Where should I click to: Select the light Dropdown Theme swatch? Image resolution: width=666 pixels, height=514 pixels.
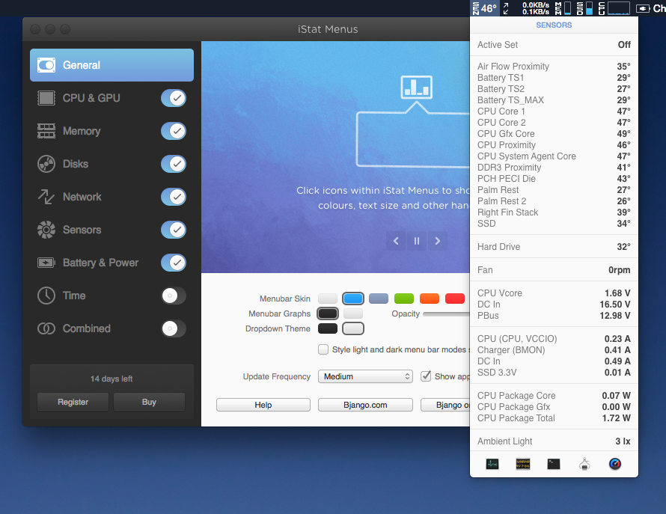[x=353, y=328]
